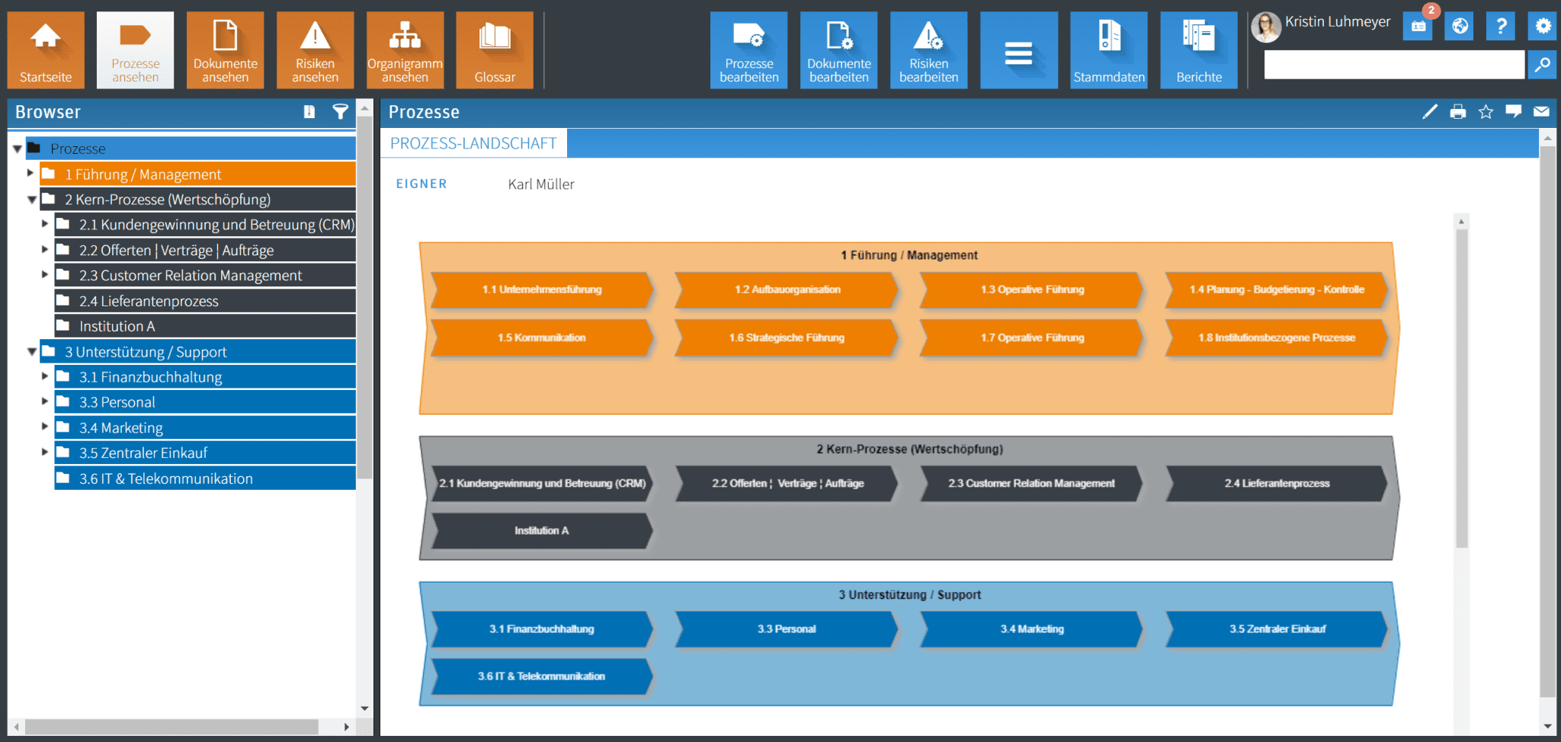Image resolution: width=1561 pixels, height=742 pixels.
Task: Click the pencil edit icon in Prozesse header
Action: point(1430,112)
